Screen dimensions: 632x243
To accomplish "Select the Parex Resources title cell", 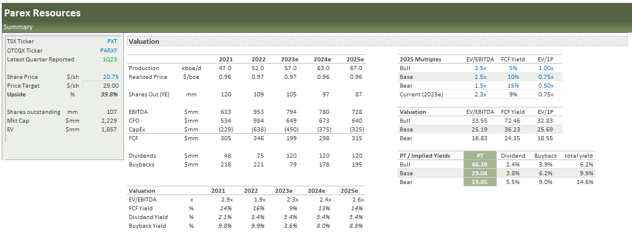I will pos(42,13).
